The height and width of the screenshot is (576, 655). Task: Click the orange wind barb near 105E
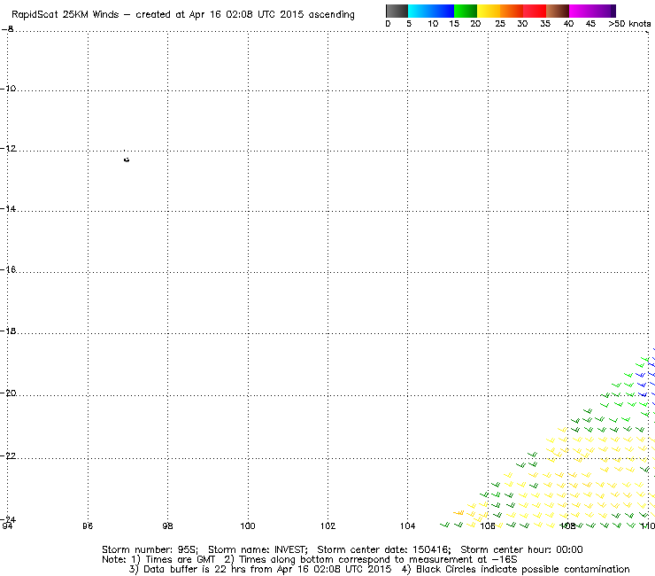pos(458,512)
